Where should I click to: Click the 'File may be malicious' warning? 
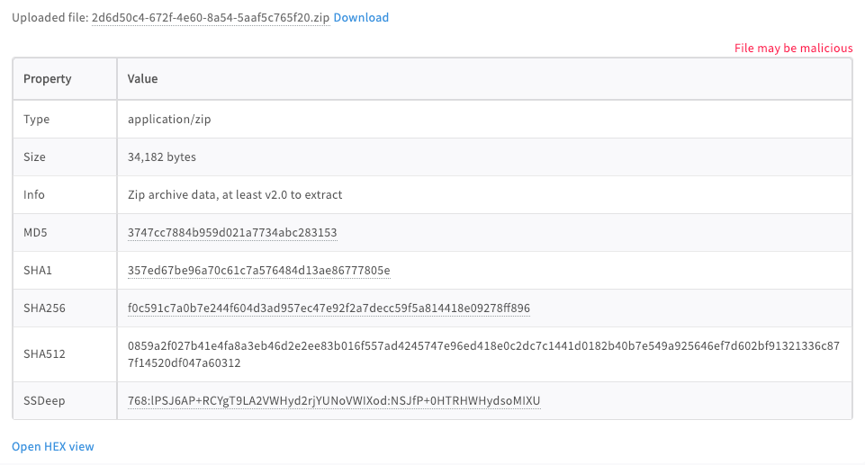coord(793,49)
